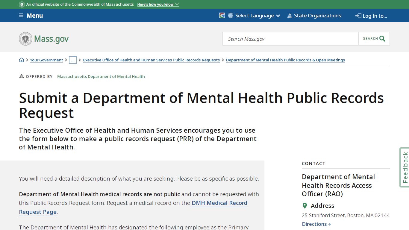The width and height of the screenshot is (409, 230).
Task: Click the CONTACT heading text
Action: coord(313,164)
